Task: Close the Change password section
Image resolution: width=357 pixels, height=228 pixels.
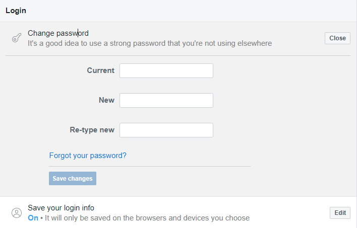Action: click(x=337, y=38)
